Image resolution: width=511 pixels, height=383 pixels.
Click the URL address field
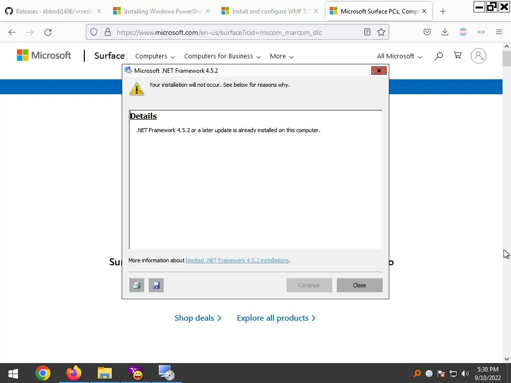pos(238,32)
